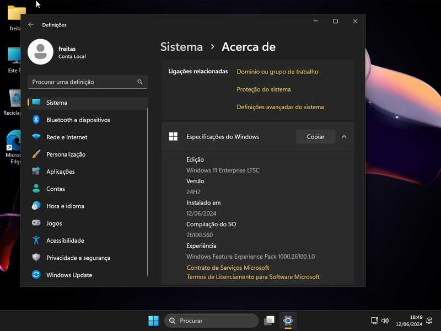Click Windows Feature Experience Pack value text

(x=251, y=257)
